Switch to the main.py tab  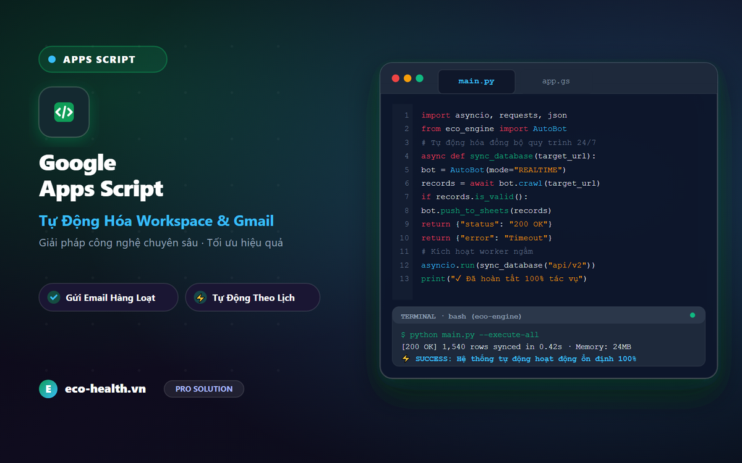[x=476, y=81]
